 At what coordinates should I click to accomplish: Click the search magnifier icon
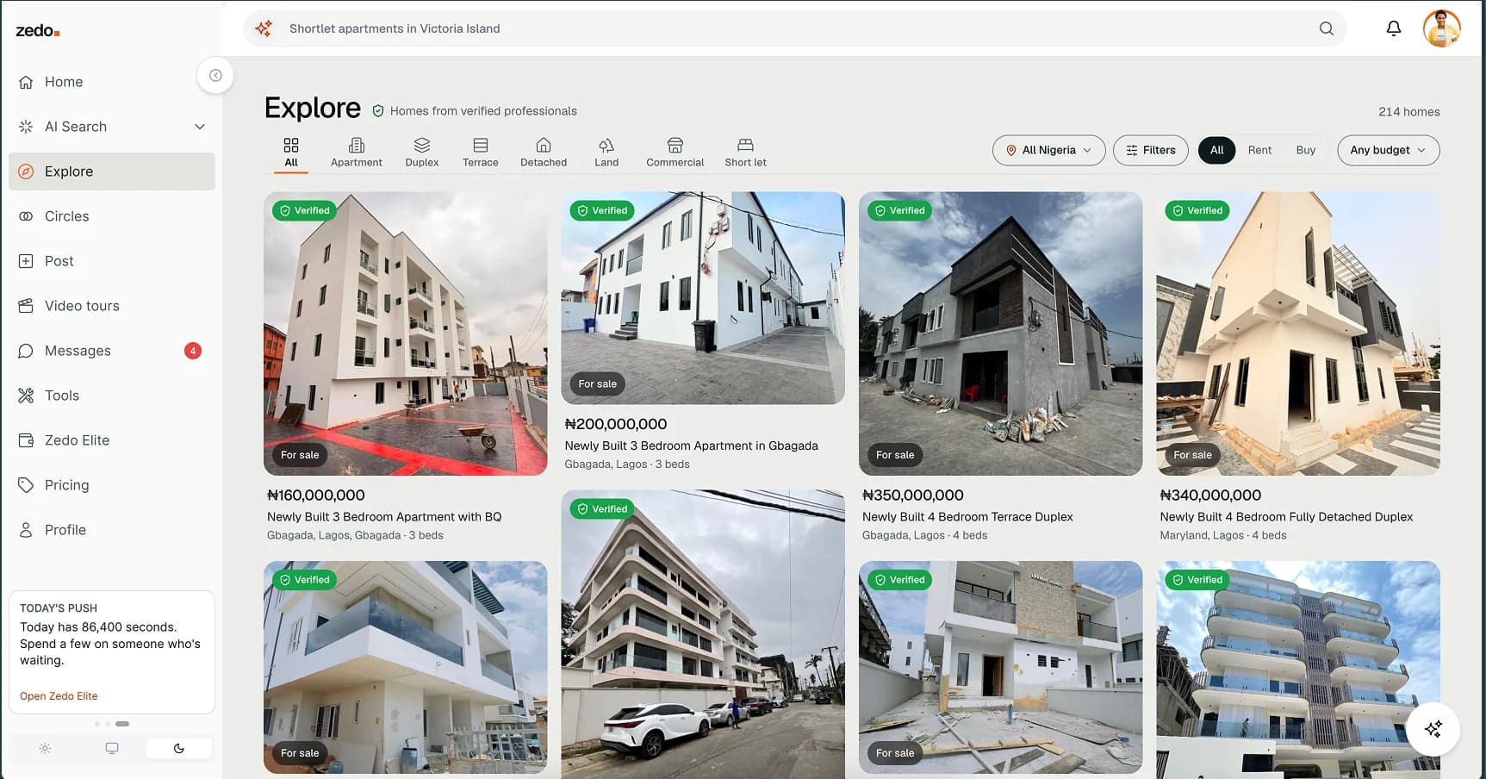(1326, 28)
